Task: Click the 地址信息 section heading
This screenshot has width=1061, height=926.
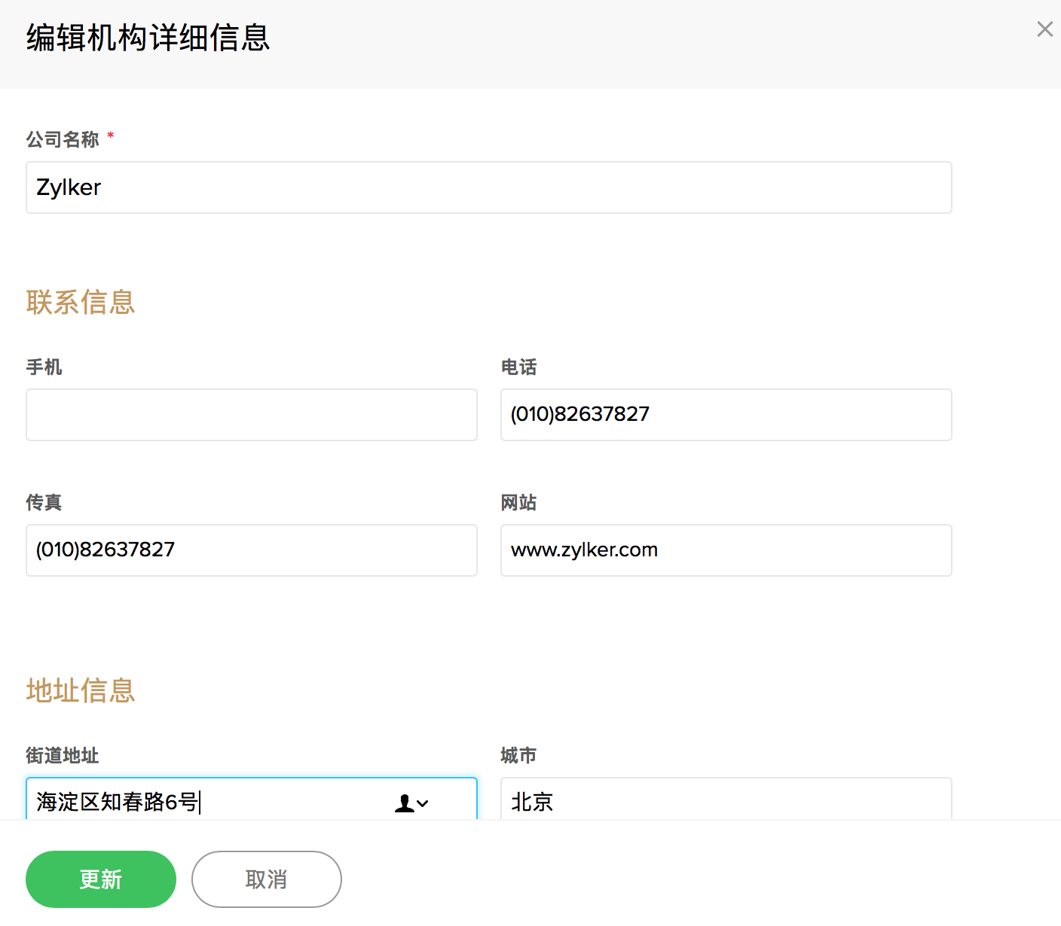Action: 81,690
